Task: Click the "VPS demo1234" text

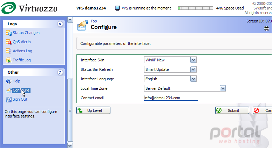Action: pyautogui.click(x=91, y=8)
